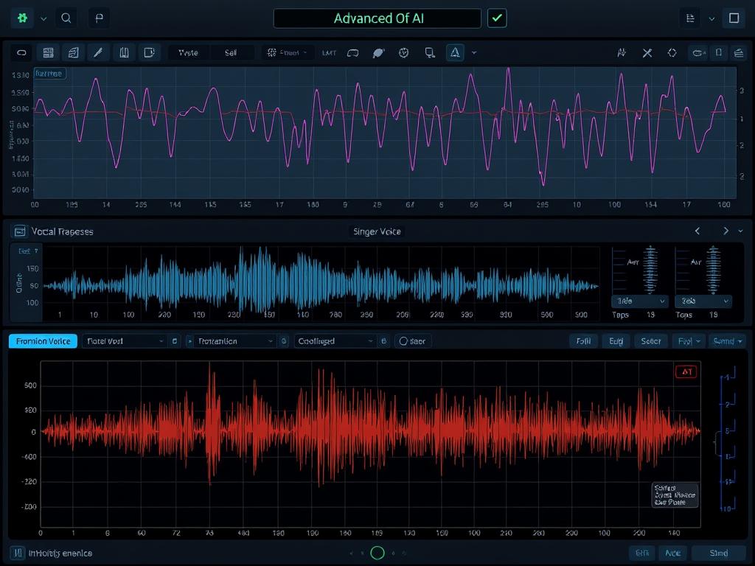The image size is (755, 566).
Task: Toggle the pill-shaped switch in right toolbar
Action: [x=698, y=53]
